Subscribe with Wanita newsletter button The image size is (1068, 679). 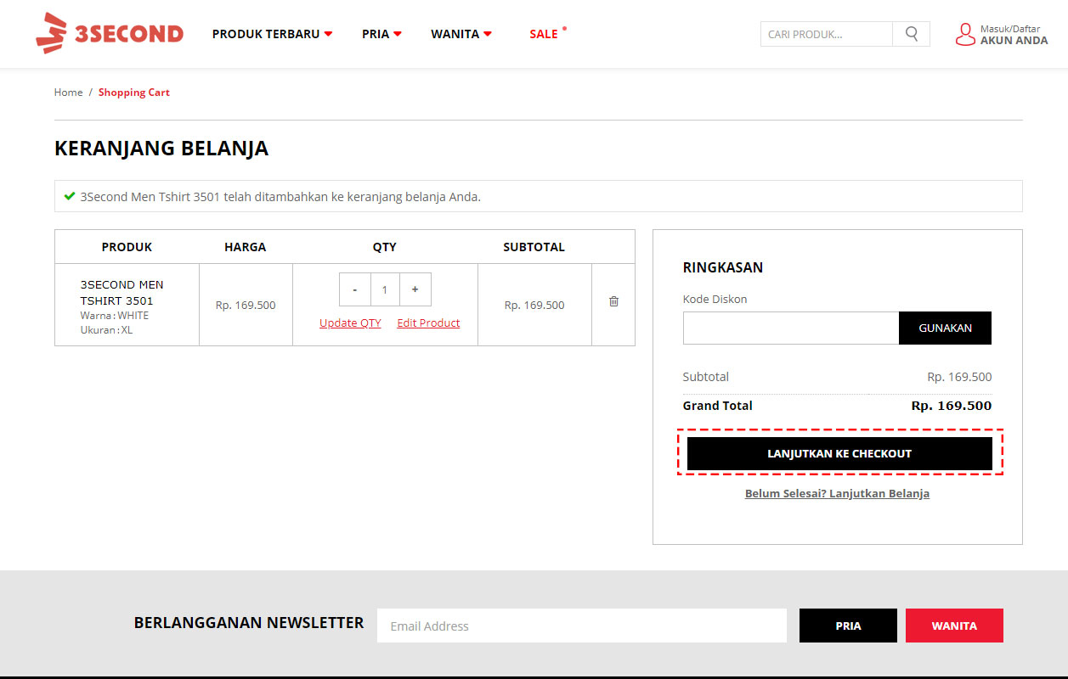pyautogui.click(x=954, y=626)
